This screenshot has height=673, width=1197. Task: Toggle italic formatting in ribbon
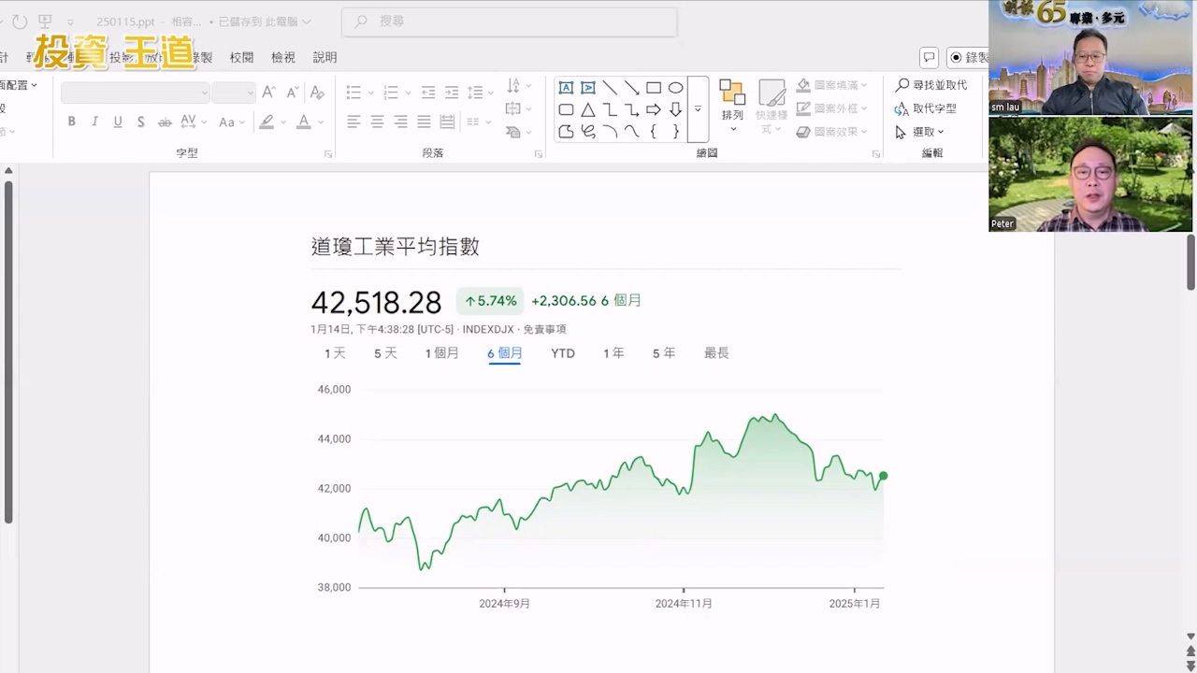94,122
